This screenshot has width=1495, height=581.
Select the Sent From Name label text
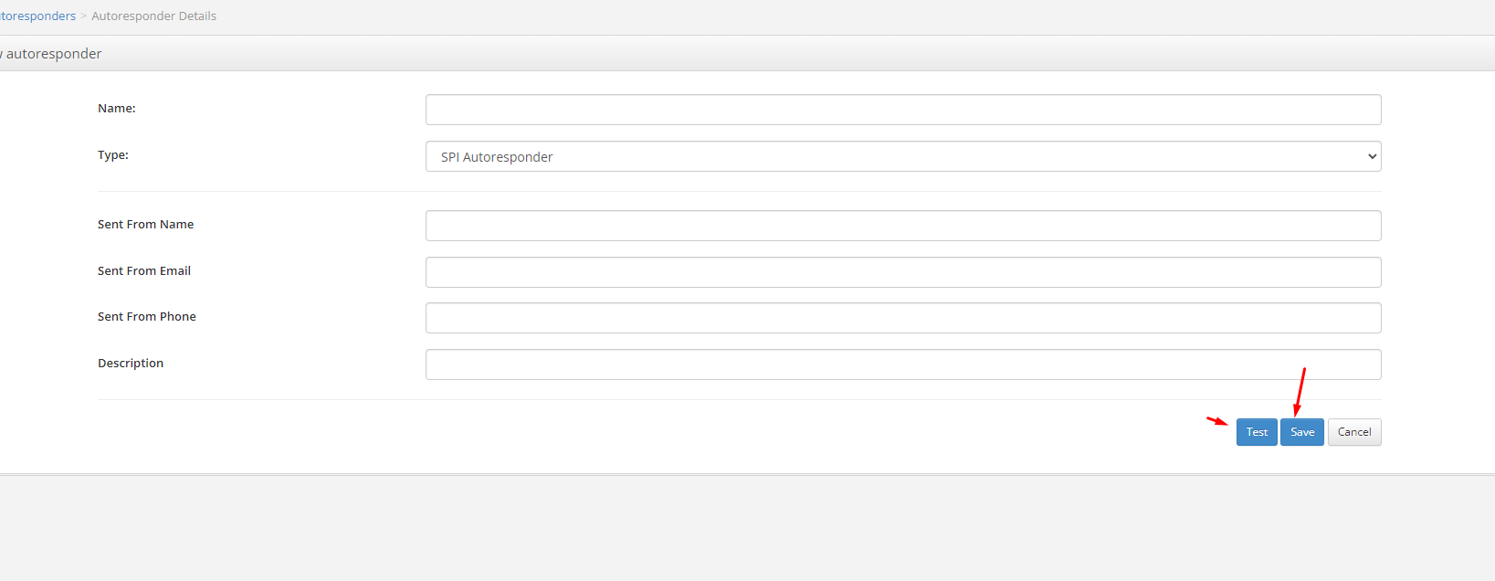click(146, 224)
